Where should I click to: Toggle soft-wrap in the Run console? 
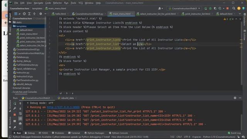(x=20, y=114)
